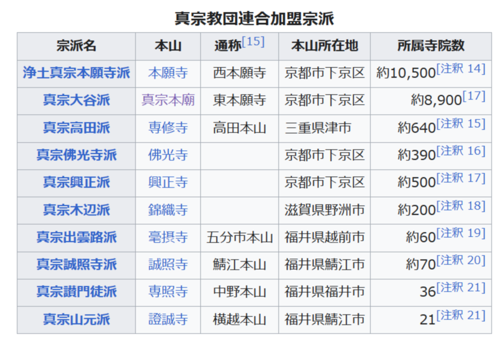Select the 約10,500 temple count

click(406, 73)
